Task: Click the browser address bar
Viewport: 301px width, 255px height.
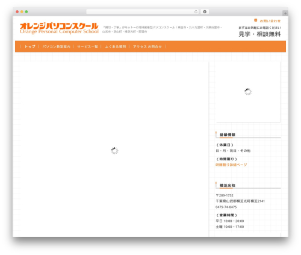Action: tap(142, 12)
